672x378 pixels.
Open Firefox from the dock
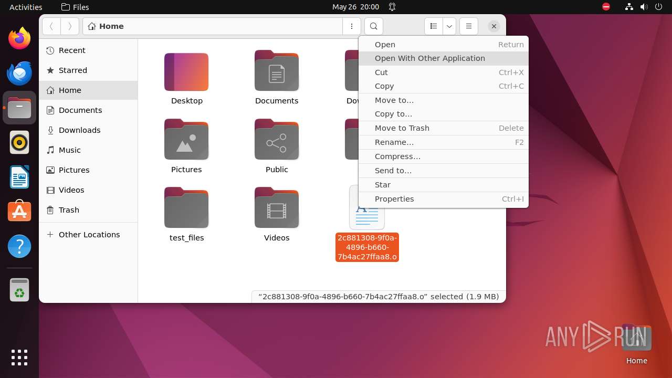pyautogui.click(x=19, y=38)
